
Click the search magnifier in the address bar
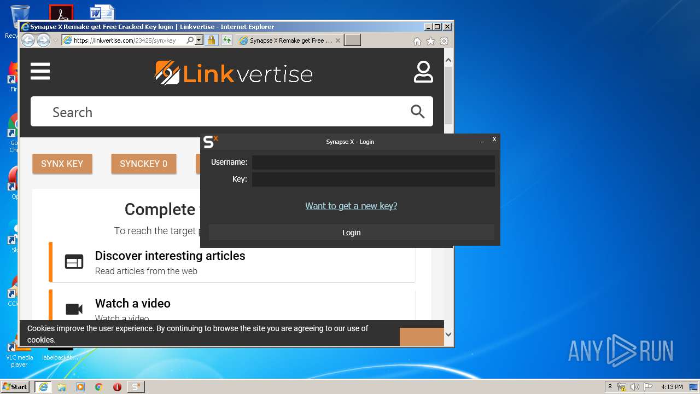tap(190, 40)
